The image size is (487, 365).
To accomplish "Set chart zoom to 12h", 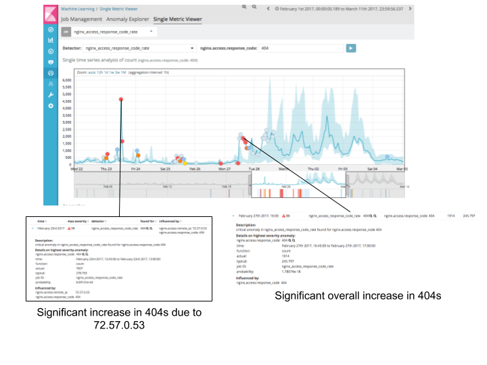I will pos(99,72).
